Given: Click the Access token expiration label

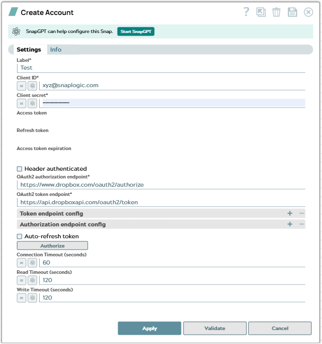Looking at the screenshot, I should 44,149.
